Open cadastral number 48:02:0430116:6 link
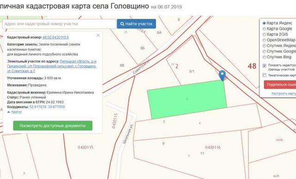296x179 pixels. (x=55, y=37)
